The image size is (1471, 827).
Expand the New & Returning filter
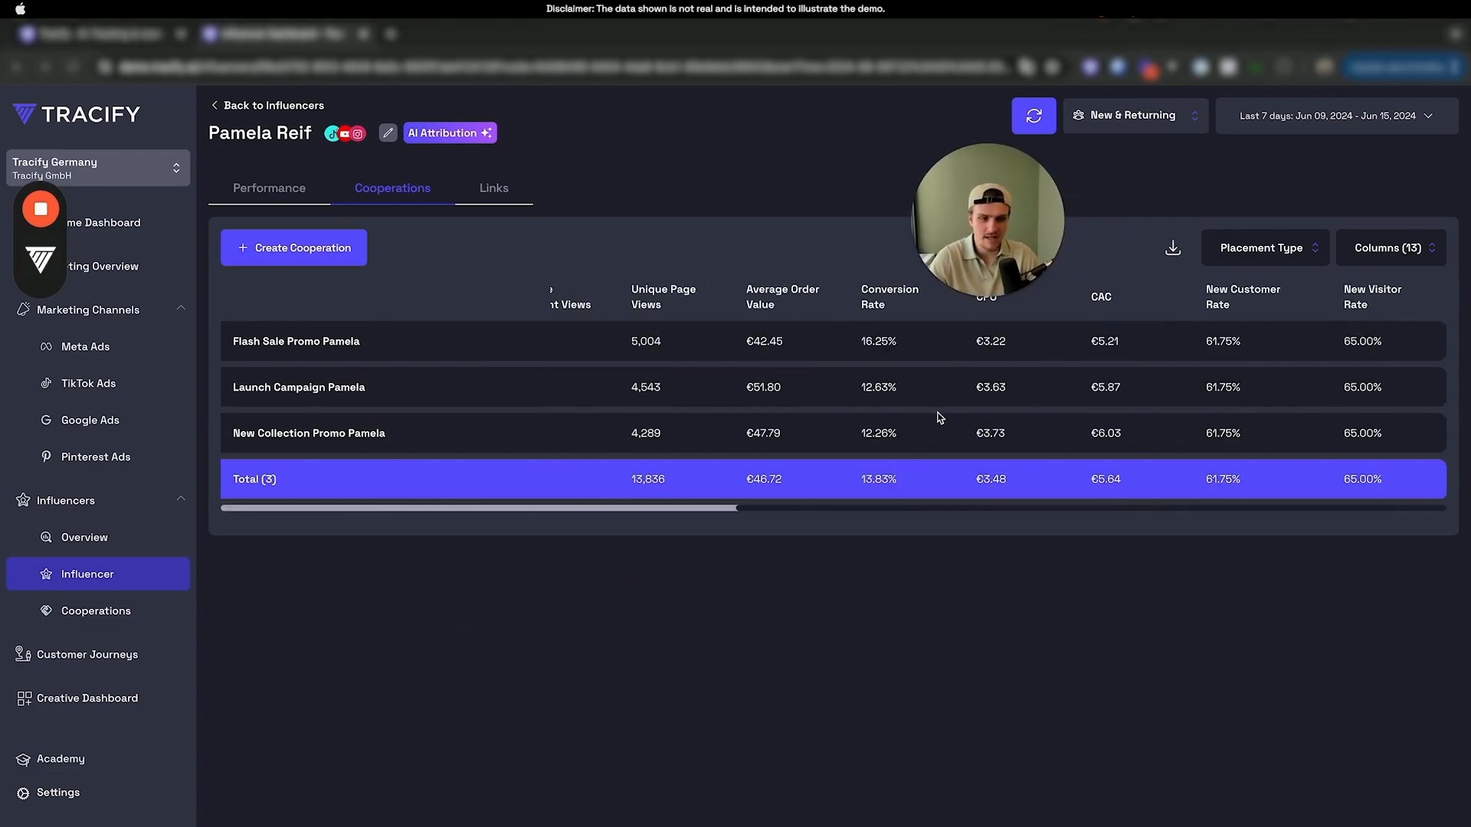coord(1135,115)
